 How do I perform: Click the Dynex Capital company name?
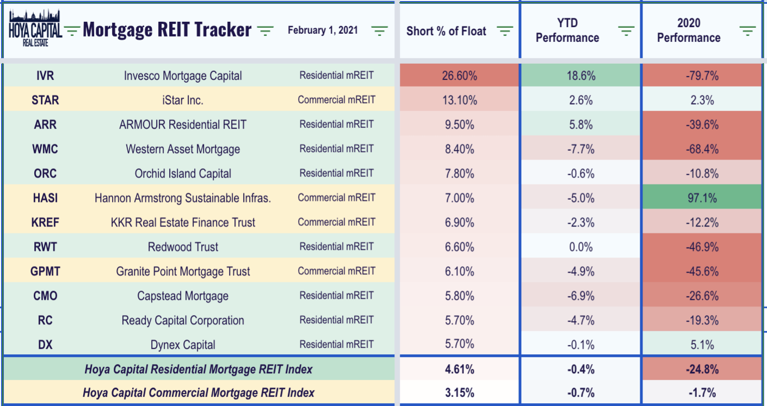point(183,345)
